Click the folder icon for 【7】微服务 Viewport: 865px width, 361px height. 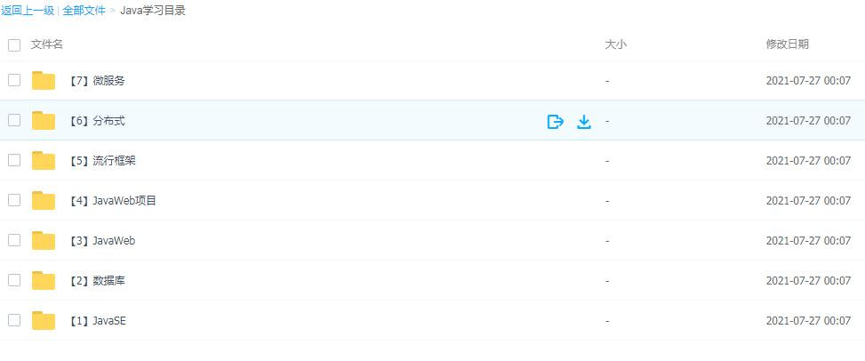44,81
